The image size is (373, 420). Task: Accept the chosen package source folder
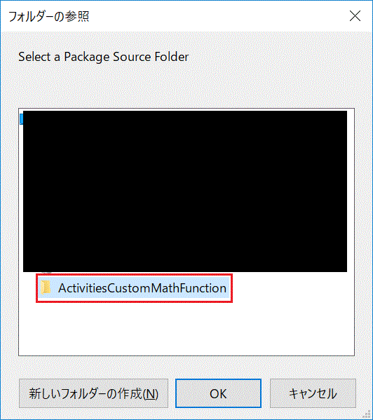point(218,393)
